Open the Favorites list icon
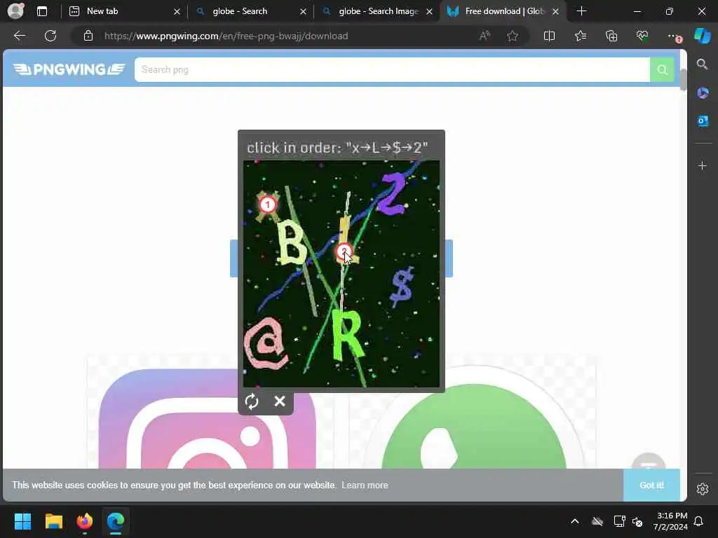This screenshot has width=718, height=538. pyautogui.click(x=581, y=36)
